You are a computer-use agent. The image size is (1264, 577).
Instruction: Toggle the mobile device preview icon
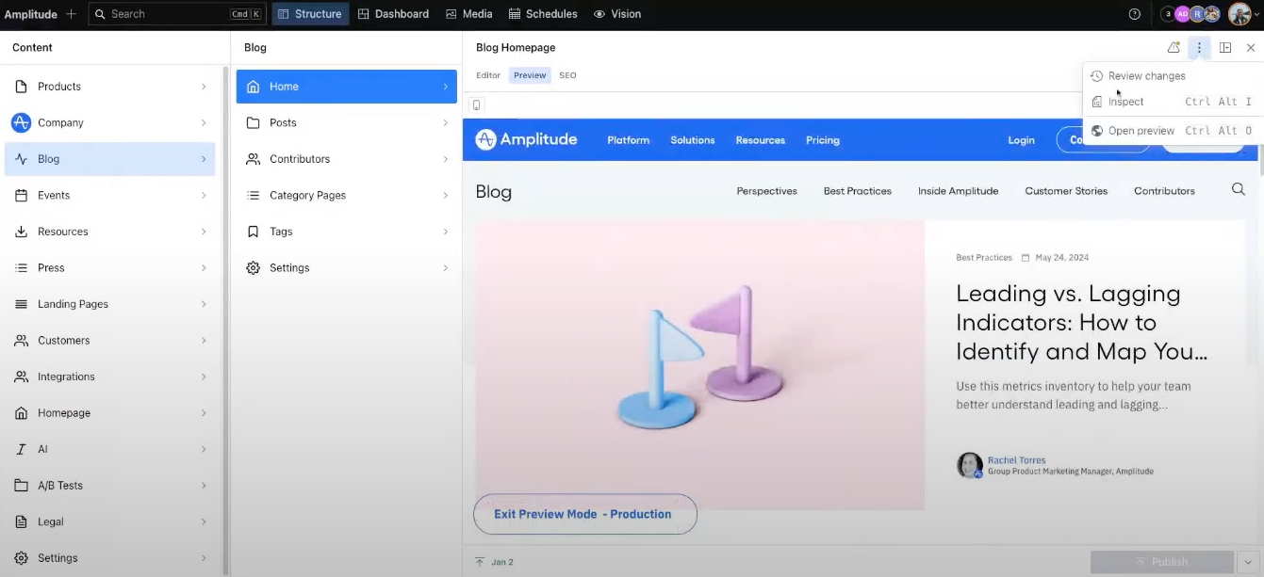477,105
